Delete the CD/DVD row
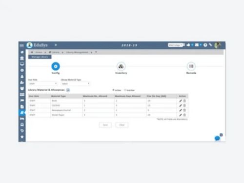The height and width of the screenshot is (183, 244). coord(184,105)
